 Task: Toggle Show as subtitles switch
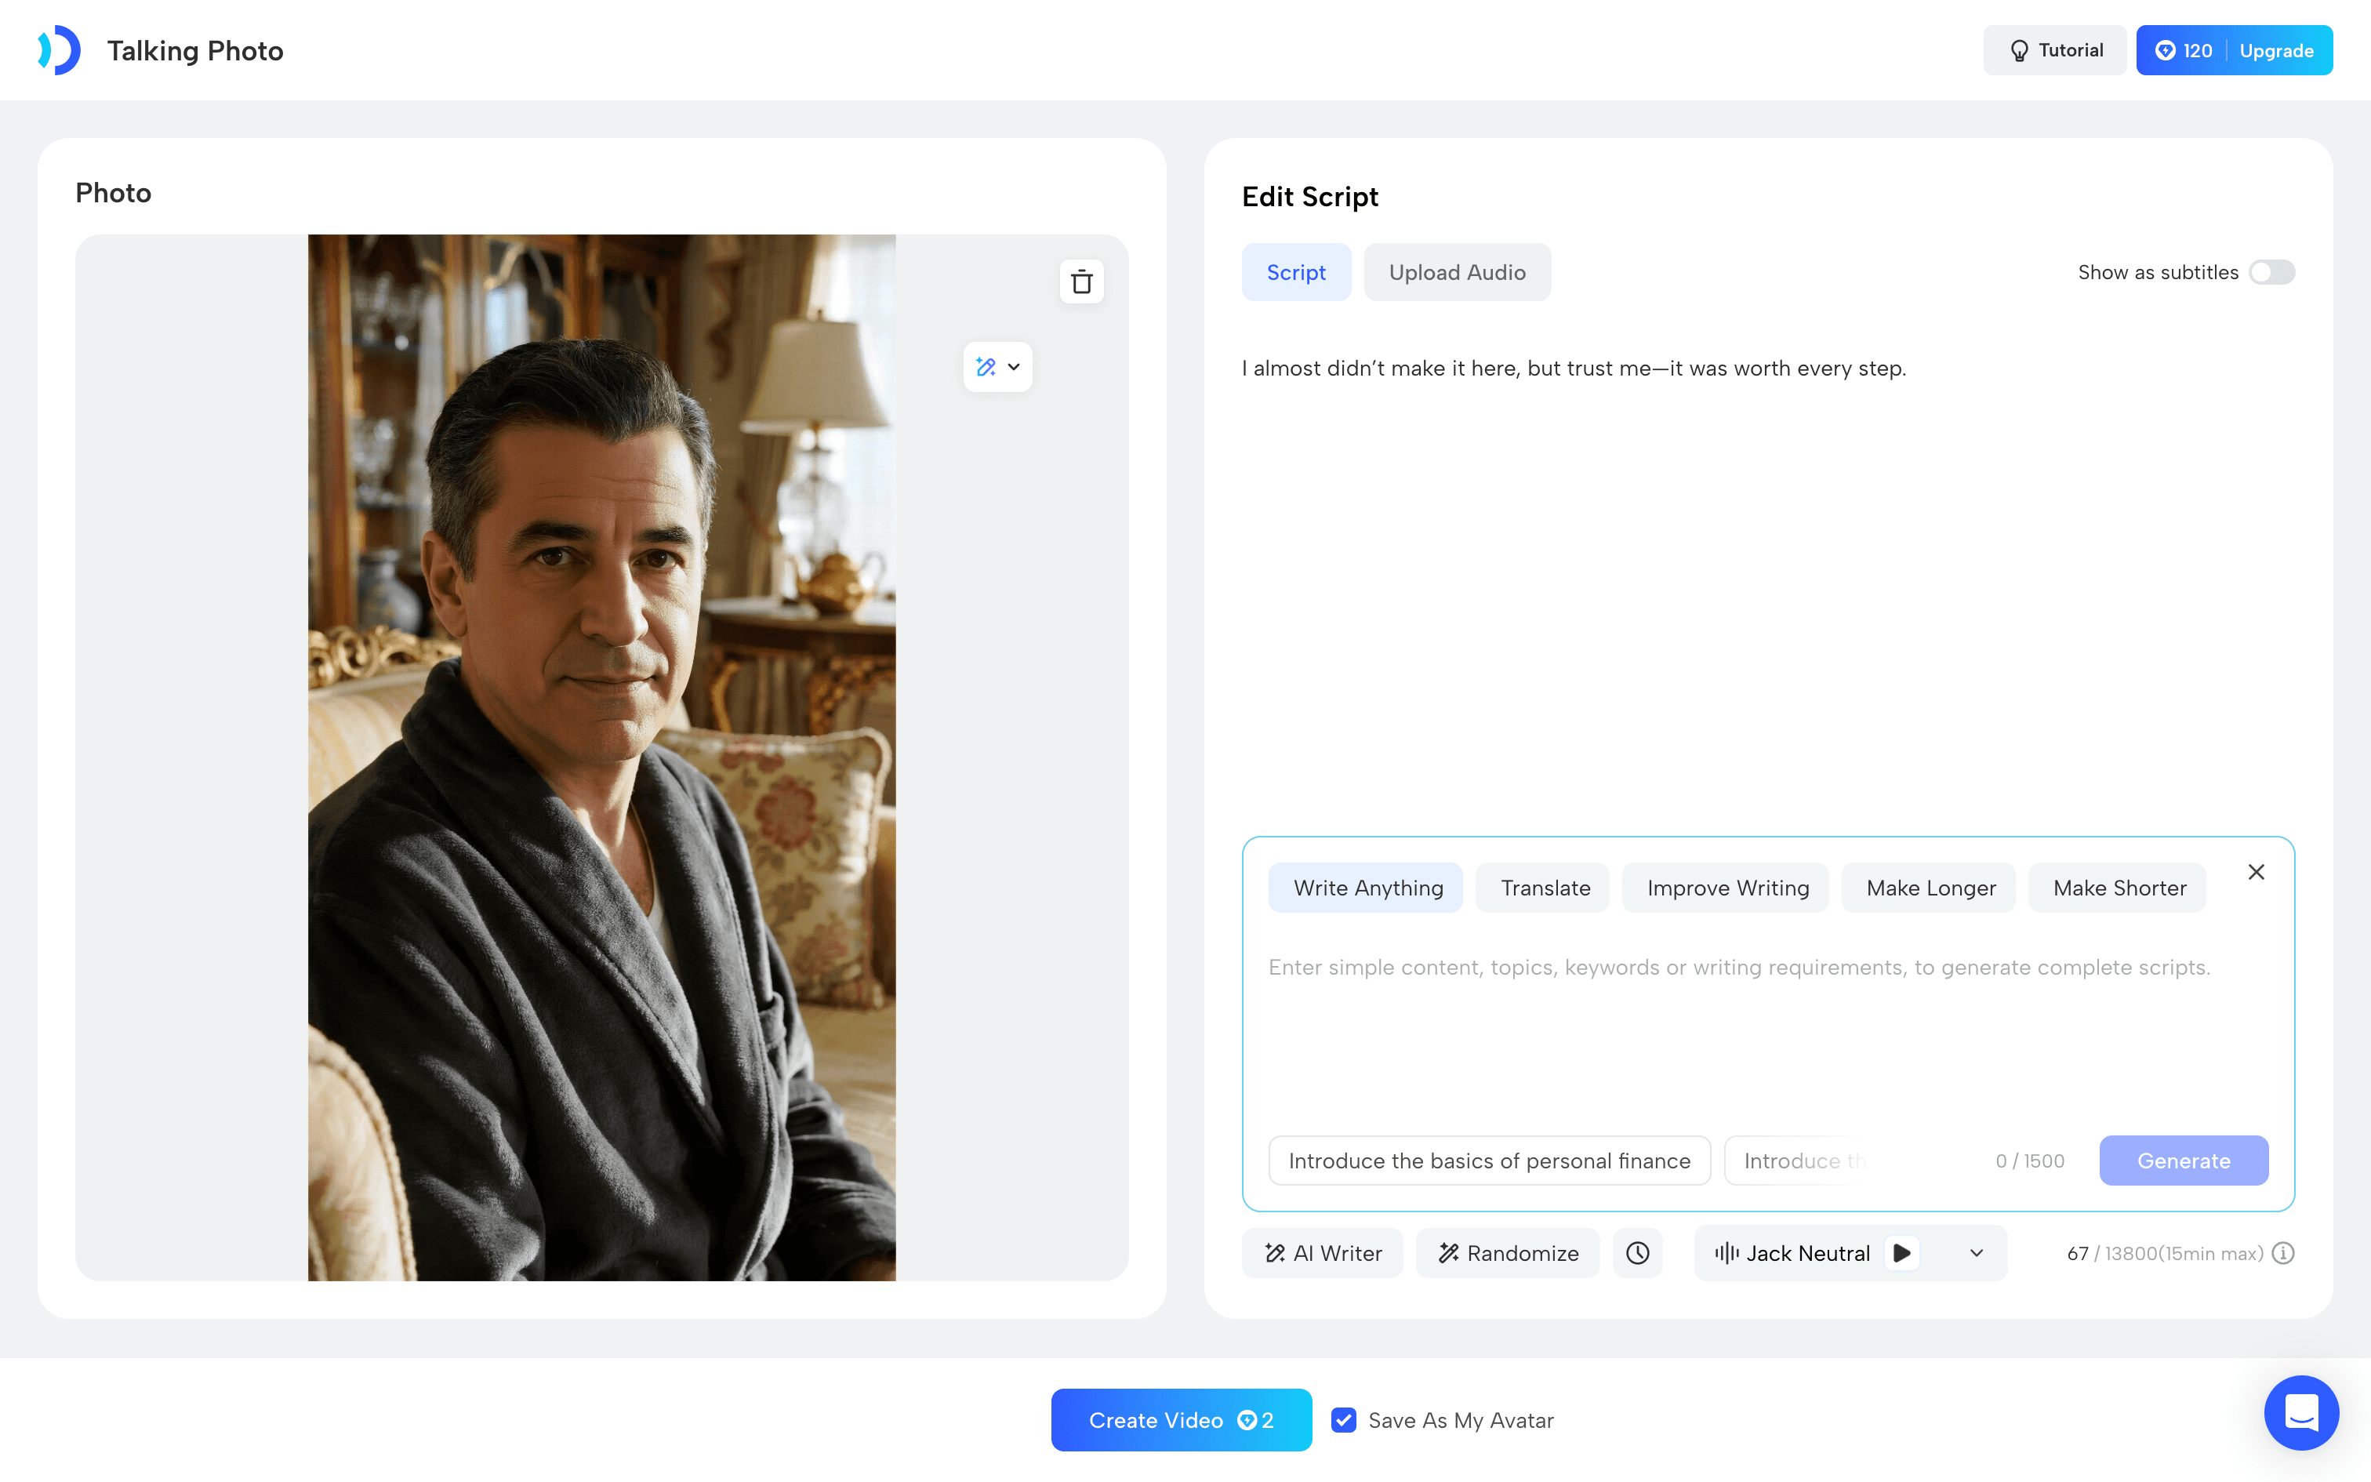click(2272, 273)
